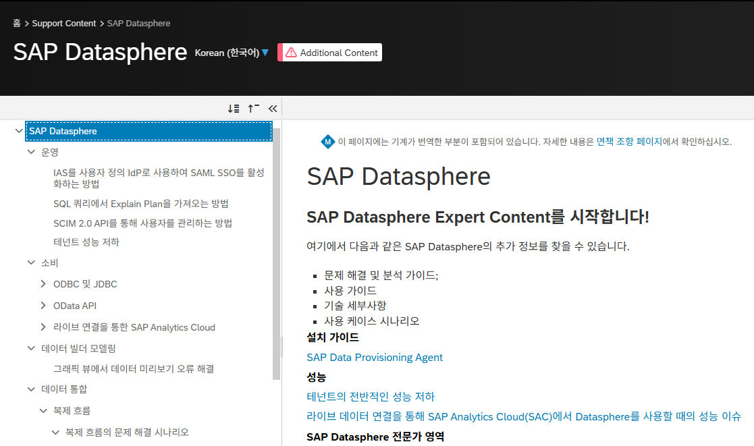
Task: Expand 라이브 연결을 통한 SAP Analytics Cloud node
Action: 43,327
